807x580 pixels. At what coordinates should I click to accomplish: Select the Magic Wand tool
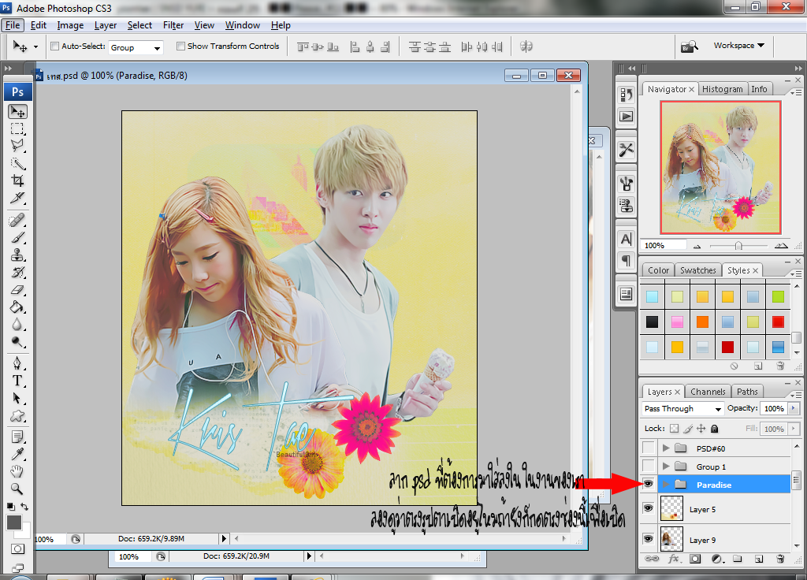[x=17, y=163]
